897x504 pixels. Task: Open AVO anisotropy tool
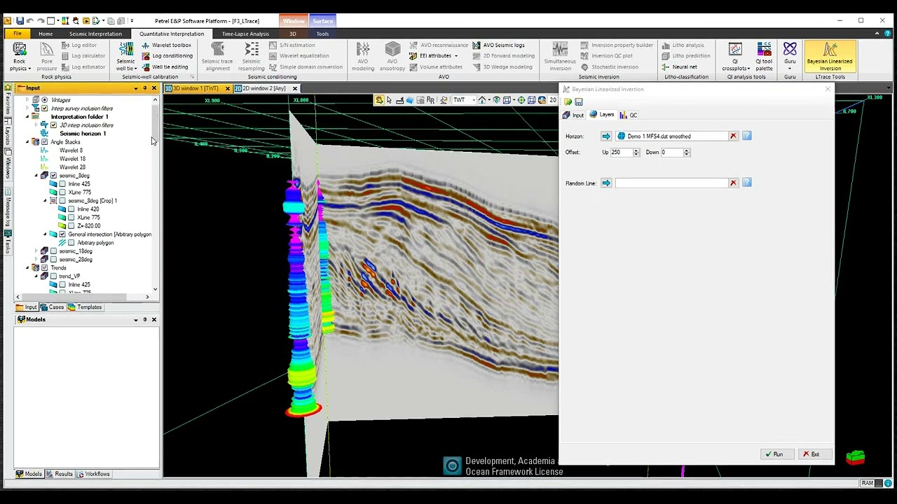coord(392,56)
